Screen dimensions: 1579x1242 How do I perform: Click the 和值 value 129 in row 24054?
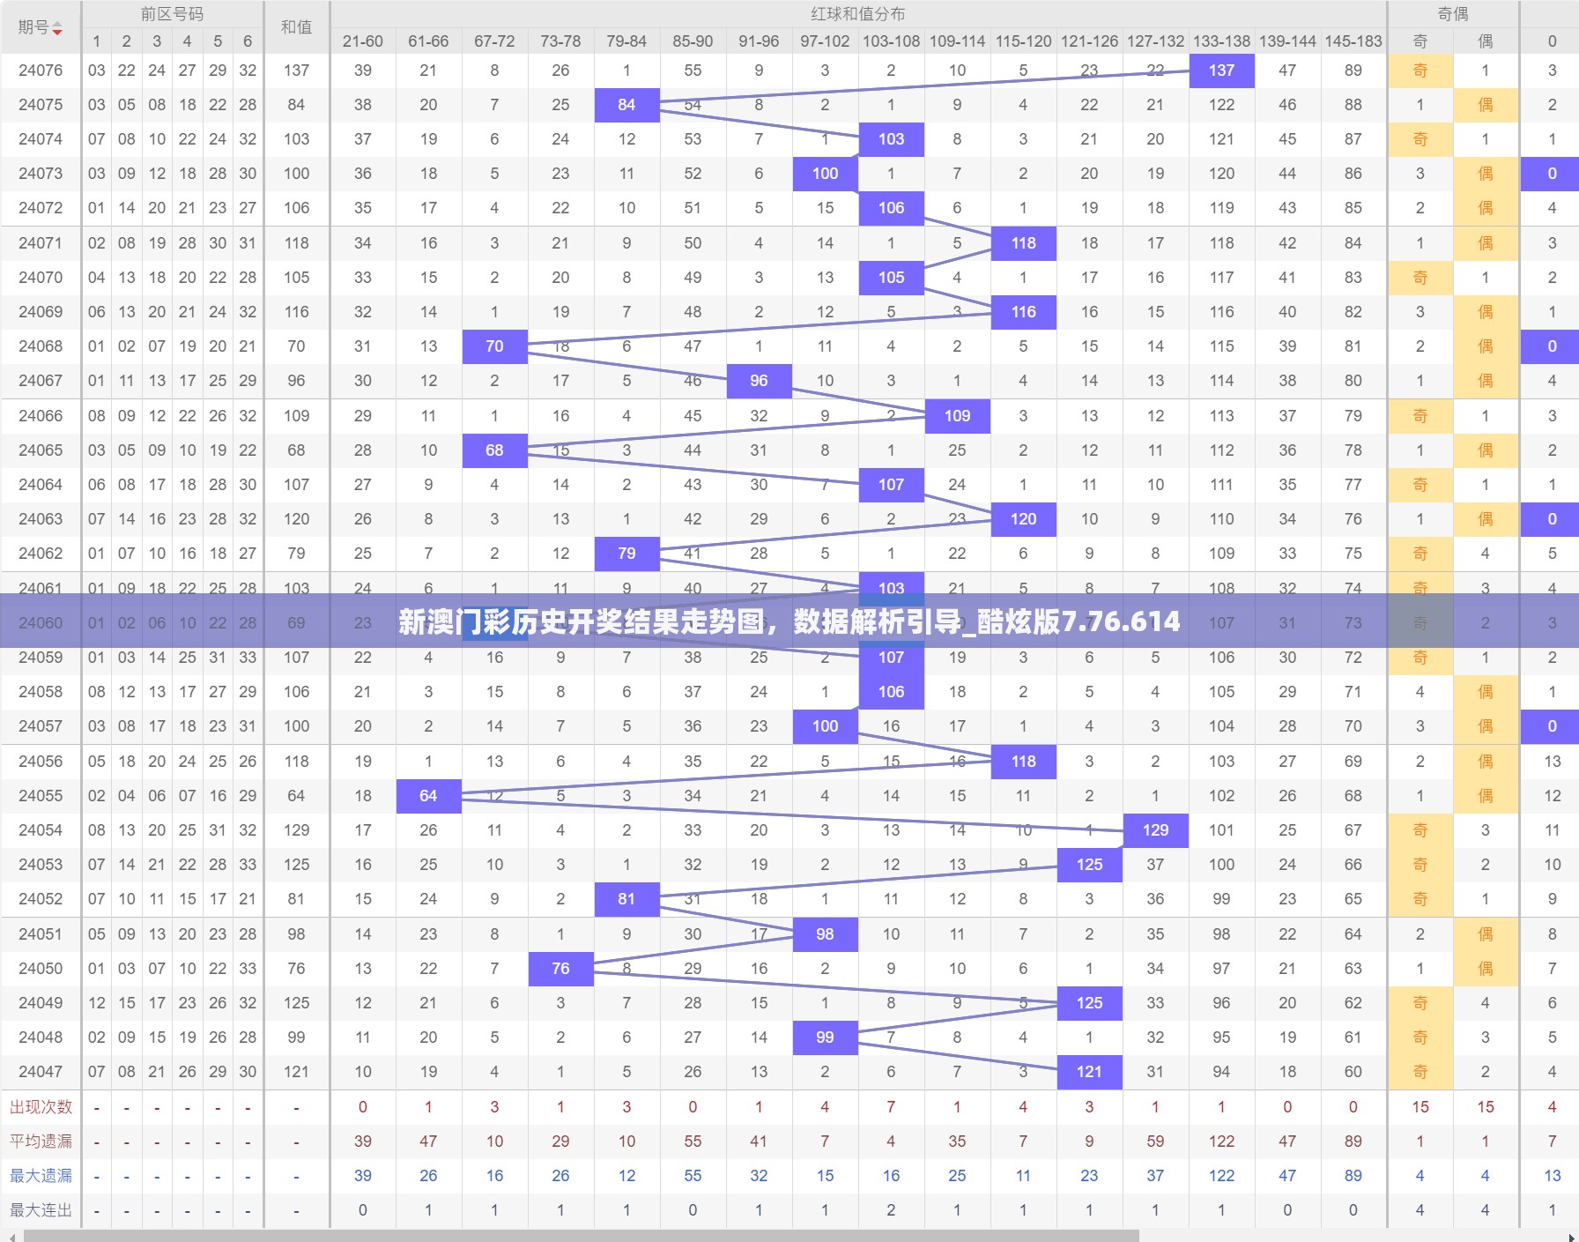pos(296,830)
